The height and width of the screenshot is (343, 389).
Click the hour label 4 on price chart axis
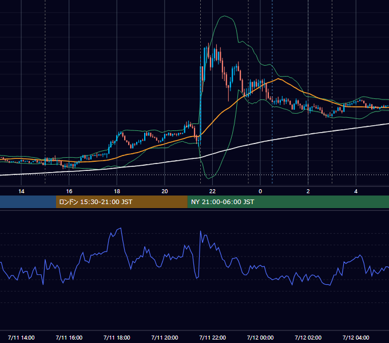[x=356, y=192]
